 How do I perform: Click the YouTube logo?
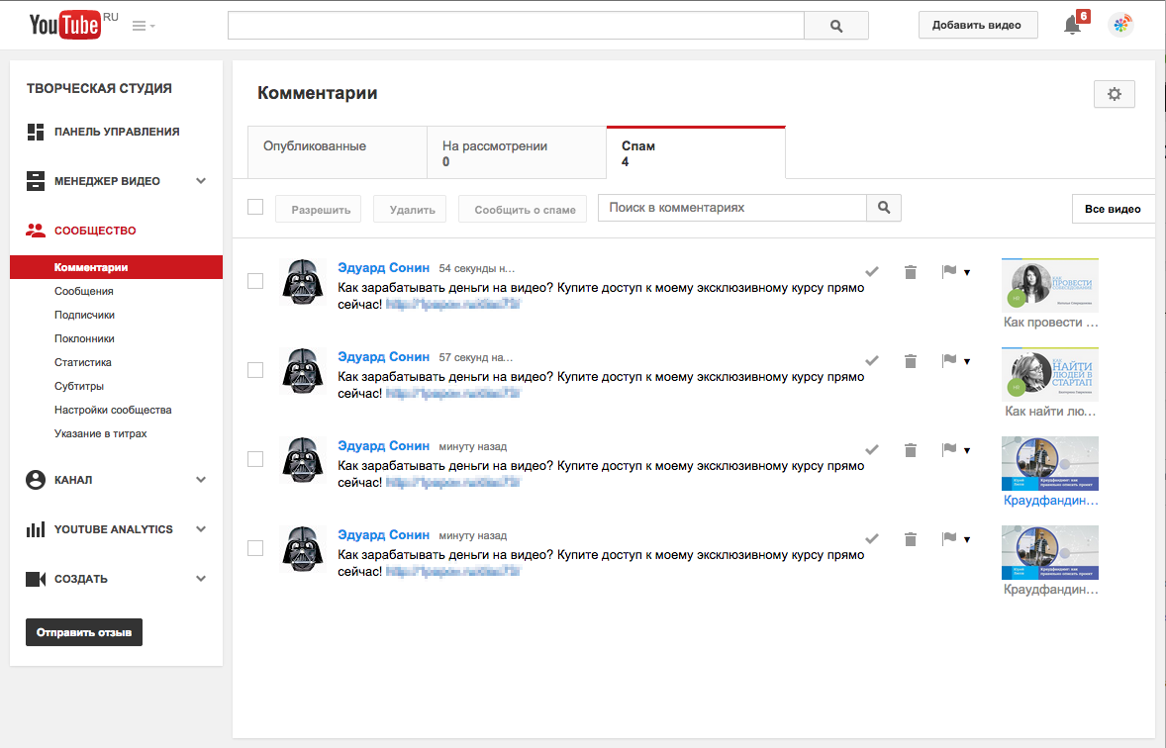click(65, 26)
